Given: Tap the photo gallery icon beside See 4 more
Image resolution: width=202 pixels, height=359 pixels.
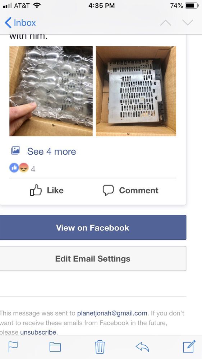Looking at the screenshot, I should [x=15, y=150].
